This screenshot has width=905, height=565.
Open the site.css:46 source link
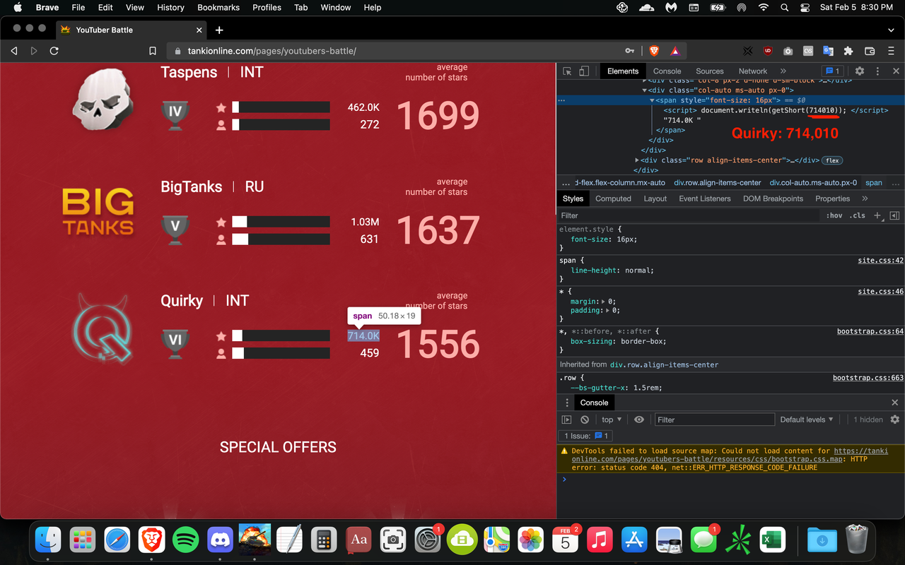tap(880, 291)
